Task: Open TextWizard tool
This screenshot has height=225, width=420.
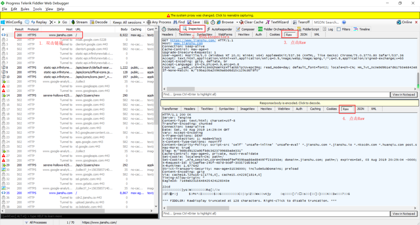Action: pos(277,22)
